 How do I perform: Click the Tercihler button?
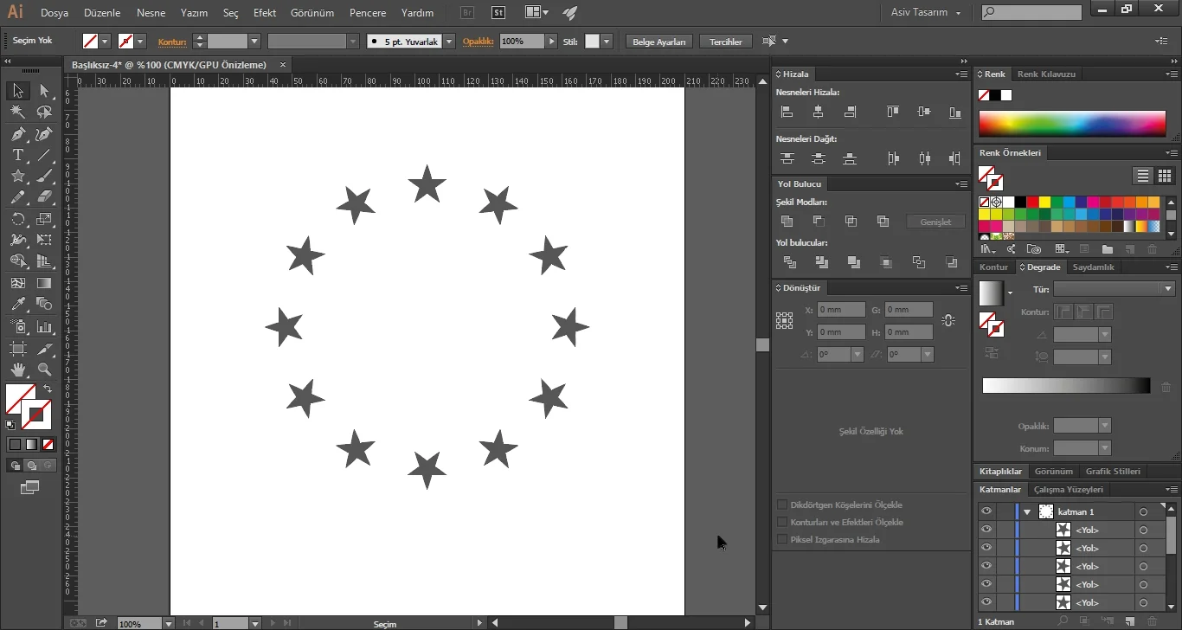pos(726,42)
